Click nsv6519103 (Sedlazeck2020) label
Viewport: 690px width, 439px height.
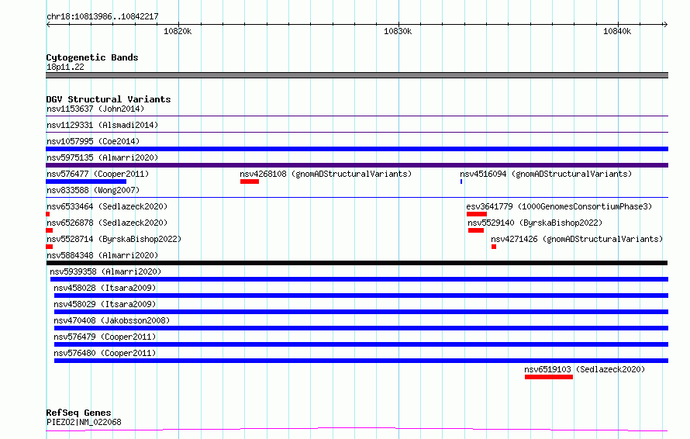pos(585,369)
